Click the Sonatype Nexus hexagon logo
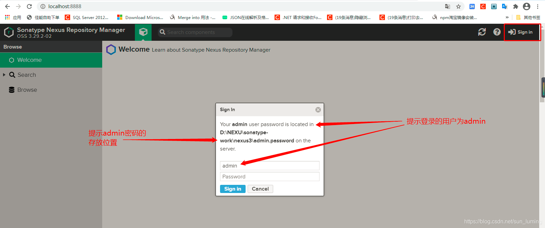Image resolution: width=545 pixels, height=228 pixels. (9, 32)
